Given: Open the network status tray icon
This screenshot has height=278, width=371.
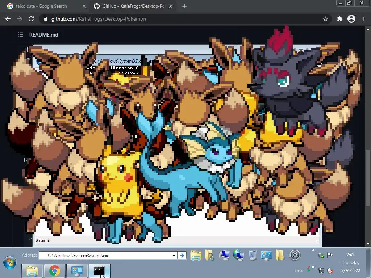Looking at the screenshot, I should [321, 270].
